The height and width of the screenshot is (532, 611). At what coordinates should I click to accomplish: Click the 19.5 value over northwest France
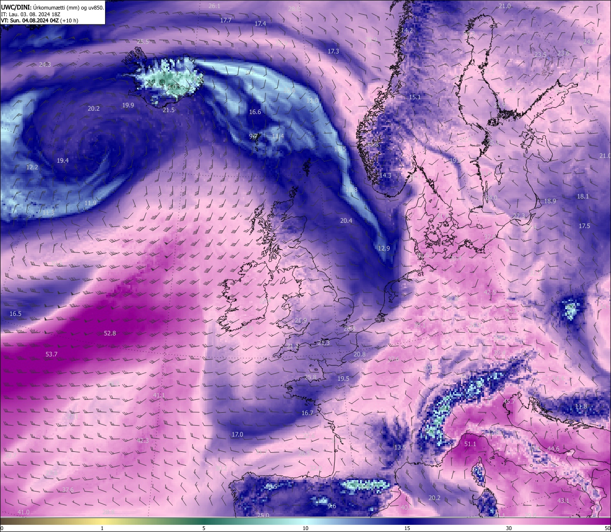pos(343,378)
